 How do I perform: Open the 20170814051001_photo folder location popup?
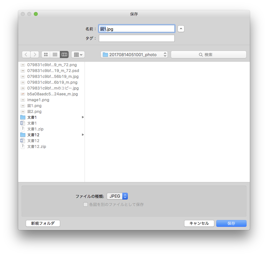(134, 55)
